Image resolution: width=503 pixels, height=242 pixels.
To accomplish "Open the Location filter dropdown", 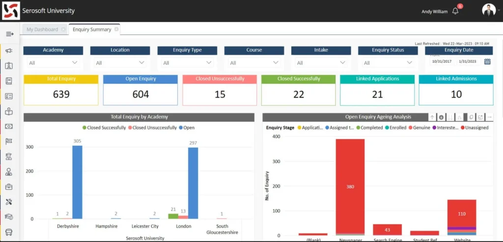I will tap(142, 62).
